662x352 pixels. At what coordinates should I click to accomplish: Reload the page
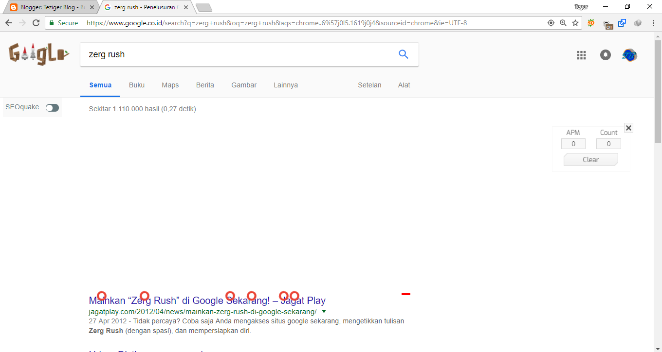point(36,23)
